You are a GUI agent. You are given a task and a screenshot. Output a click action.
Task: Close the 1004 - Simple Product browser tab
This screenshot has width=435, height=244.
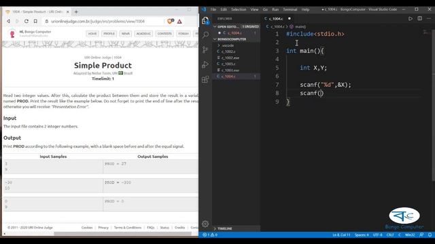67,12
